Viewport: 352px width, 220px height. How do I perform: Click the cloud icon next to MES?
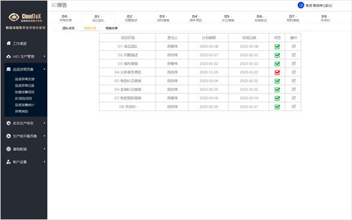tap(8, 57)
